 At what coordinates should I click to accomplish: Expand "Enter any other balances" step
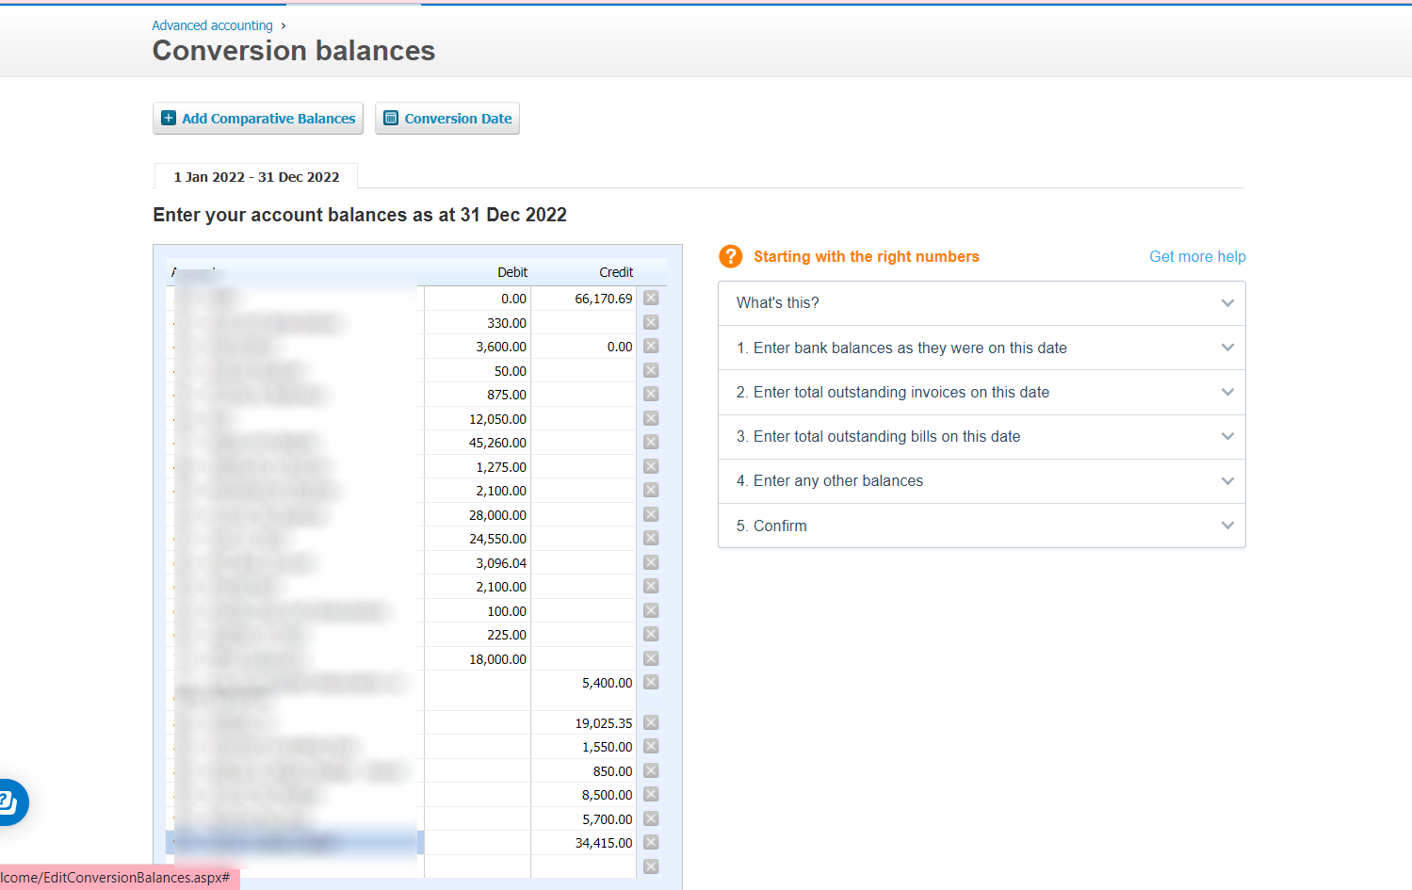tap(982, 481)
